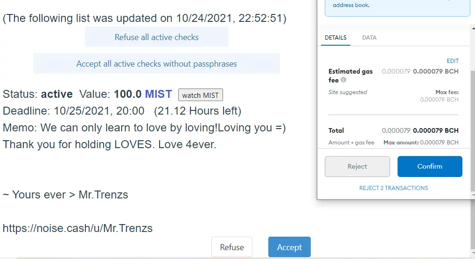Accept the 100.0 MIST check
The image size is (475, 259).
tap(289, 247)
